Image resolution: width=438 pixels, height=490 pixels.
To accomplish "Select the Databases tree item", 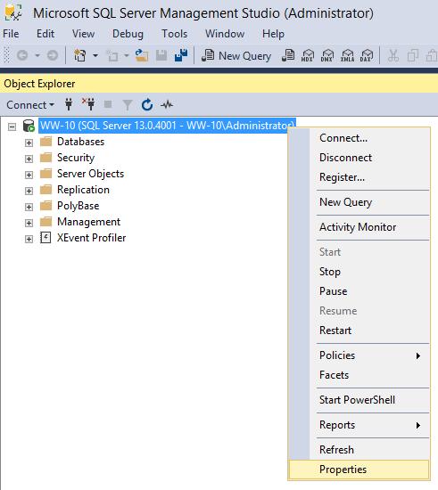I will click(80, 142).
